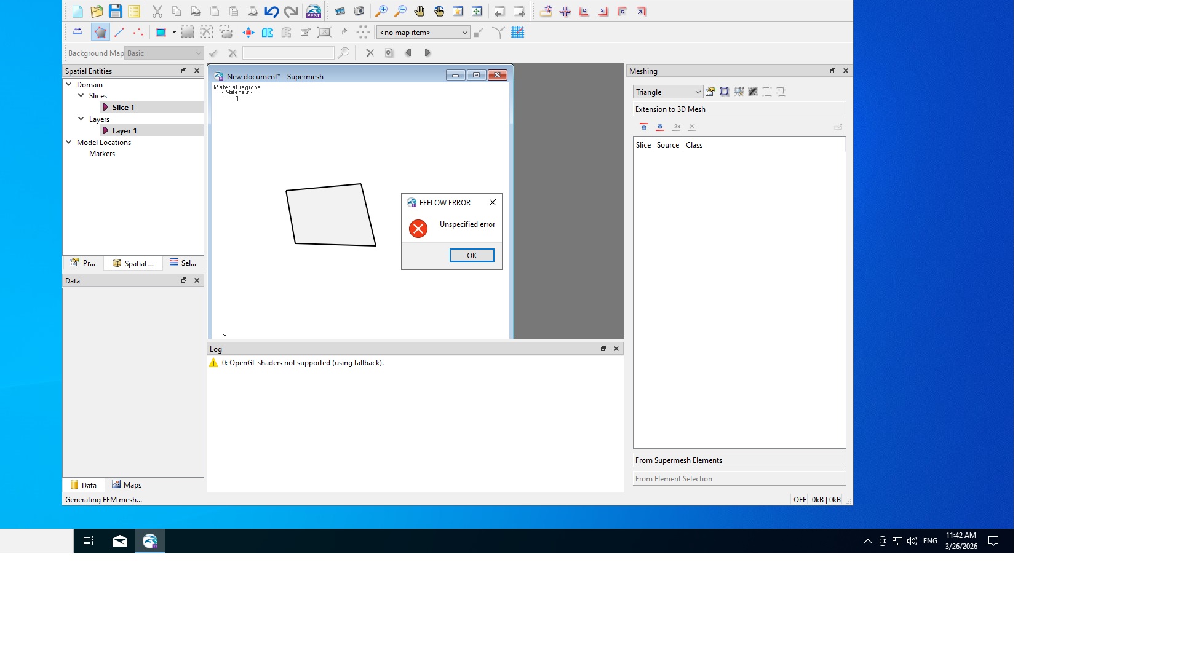Open Mail app from the taskbar
Screen dimensions: 1181x664
(120, 541)
